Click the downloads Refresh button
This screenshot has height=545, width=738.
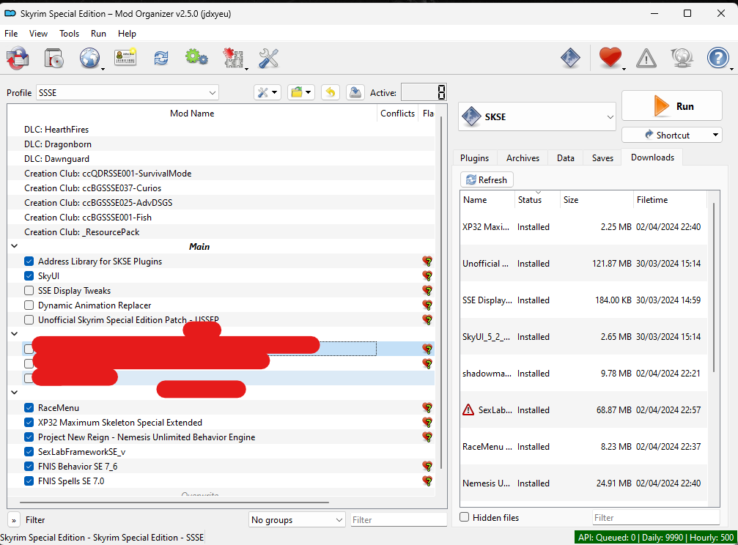[x=487, y=179]
